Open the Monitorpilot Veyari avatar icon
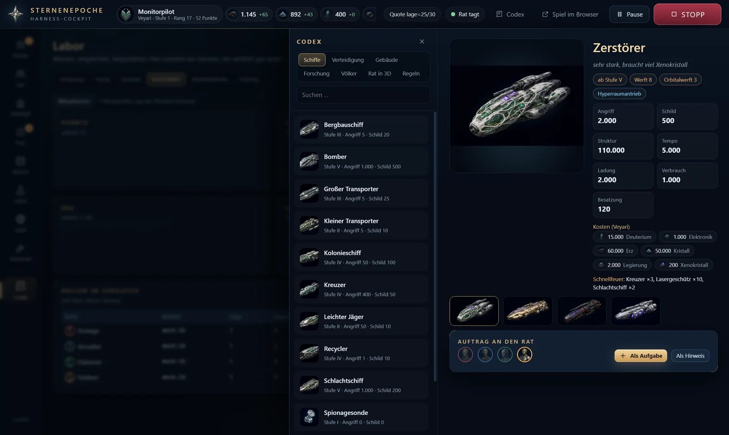 pyautogui.click(x=126, y=15)
